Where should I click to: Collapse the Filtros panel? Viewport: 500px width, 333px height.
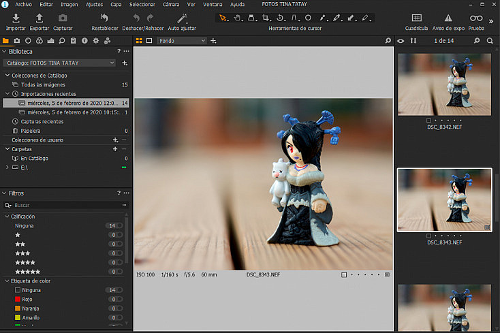4,193
